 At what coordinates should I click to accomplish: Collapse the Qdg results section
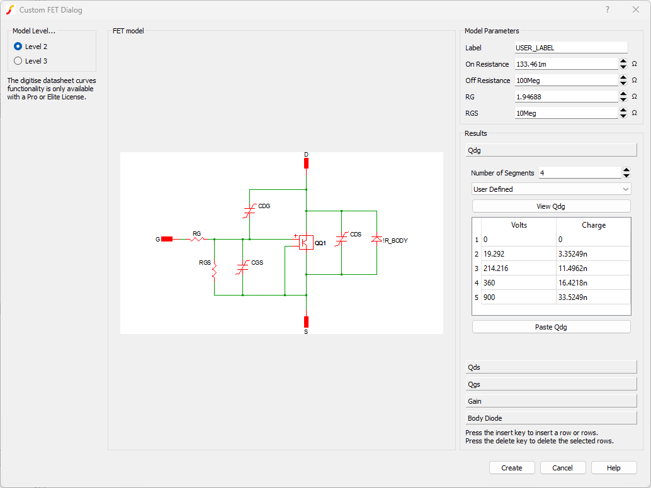(551, 151)
